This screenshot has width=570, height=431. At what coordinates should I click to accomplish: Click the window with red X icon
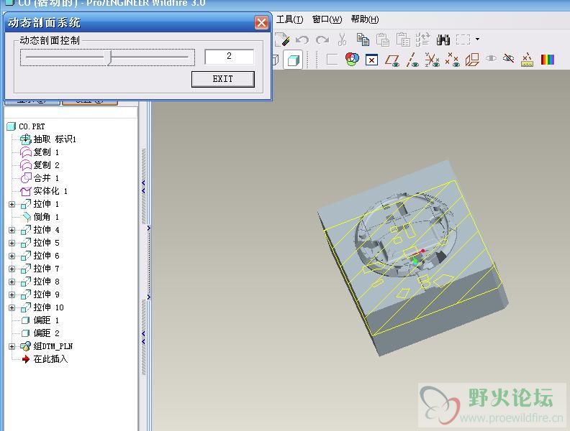click(x=371, y=60)
